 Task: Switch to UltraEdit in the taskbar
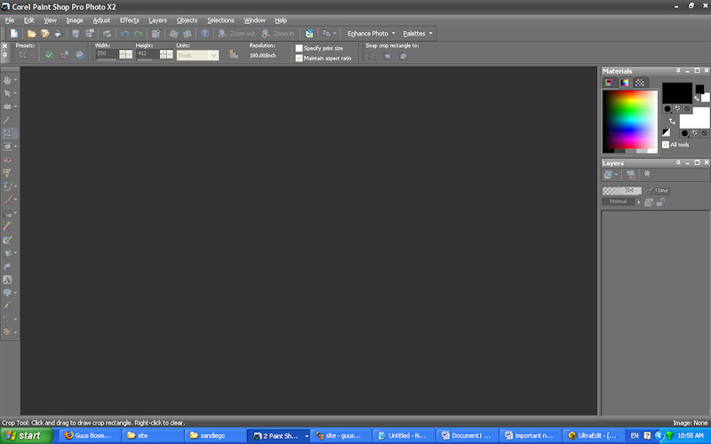(593, 436)
